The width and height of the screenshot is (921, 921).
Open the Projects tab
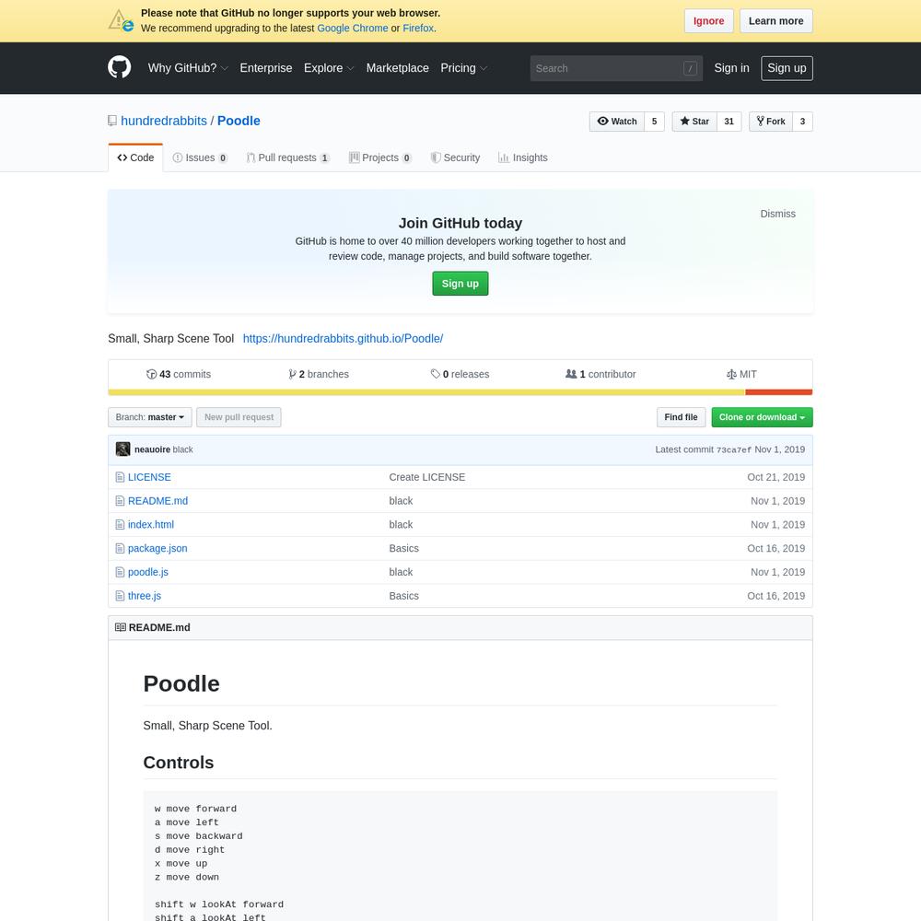[380, 158]
